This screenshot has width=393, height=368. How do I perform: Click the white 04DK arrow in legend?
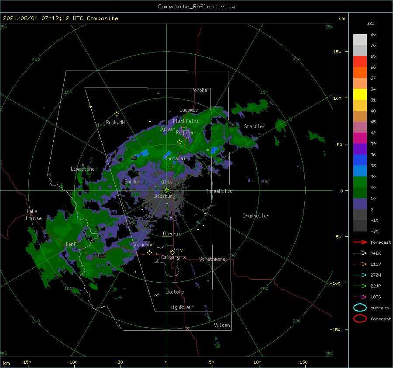click(x=360, y=253)
